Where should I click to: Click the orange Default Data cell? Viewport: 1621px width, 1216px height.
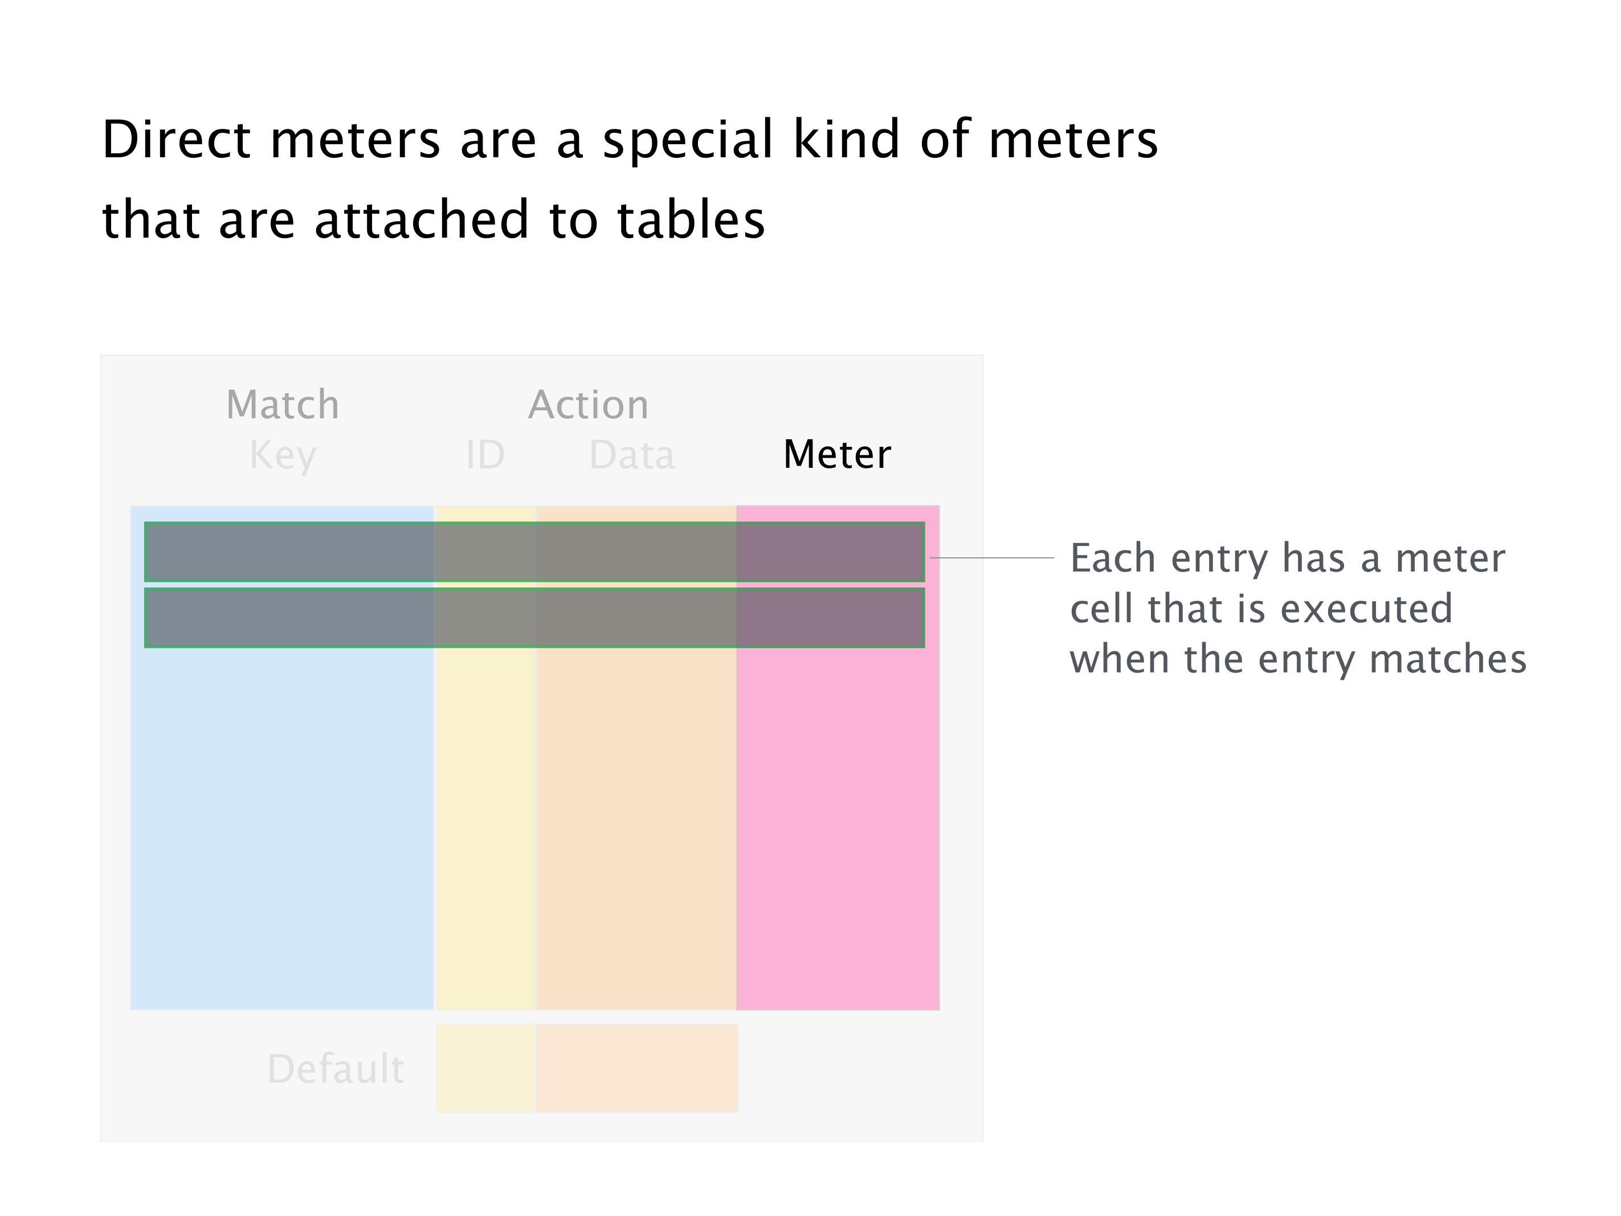[637, 1068]
